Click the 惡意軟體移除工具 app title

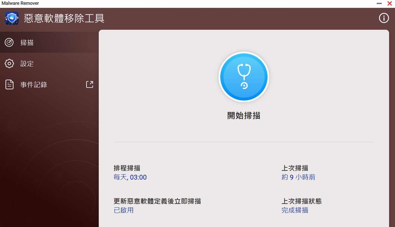coord(64,18)
